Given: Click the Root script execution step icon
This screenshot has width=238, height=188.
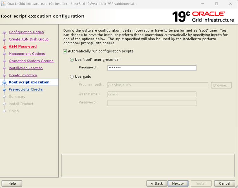Looking at the screenshot, I should (x=4, y=82).
